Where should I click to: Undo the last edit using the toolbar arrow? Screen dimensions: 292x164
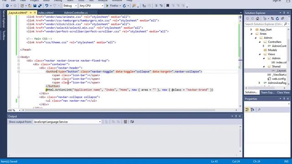(47, 6)
